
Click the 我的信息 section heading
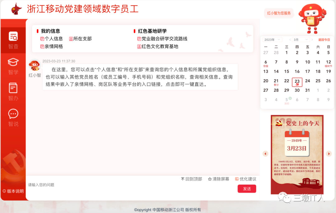pos(51,31)
